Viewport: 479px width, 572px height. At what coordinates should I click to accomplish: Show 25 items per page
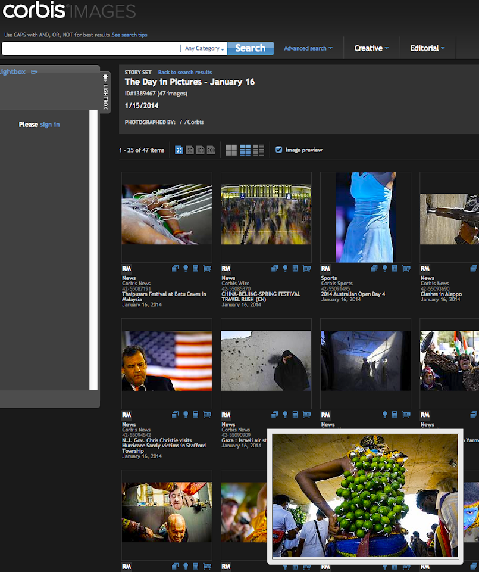(179, 150)
